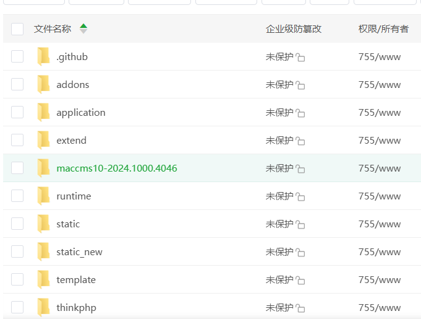Open the template folder name link
This screenshot has height=319, width=421.
(x=76, y=279)
